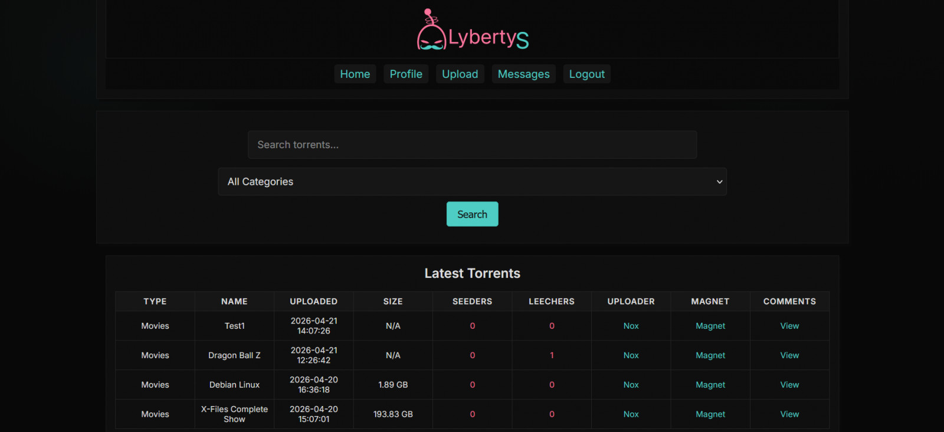Open the Home menu item
This screenshot has height=432, width=944.
pos(355,74)
